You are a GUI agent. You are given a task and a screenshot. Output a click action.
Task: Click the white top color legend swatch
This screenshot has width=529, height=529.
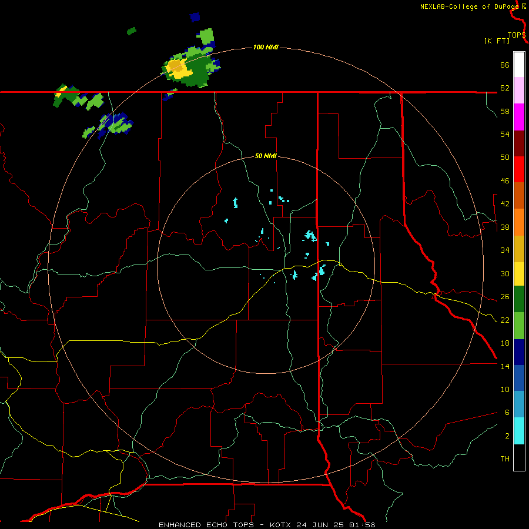519,65
